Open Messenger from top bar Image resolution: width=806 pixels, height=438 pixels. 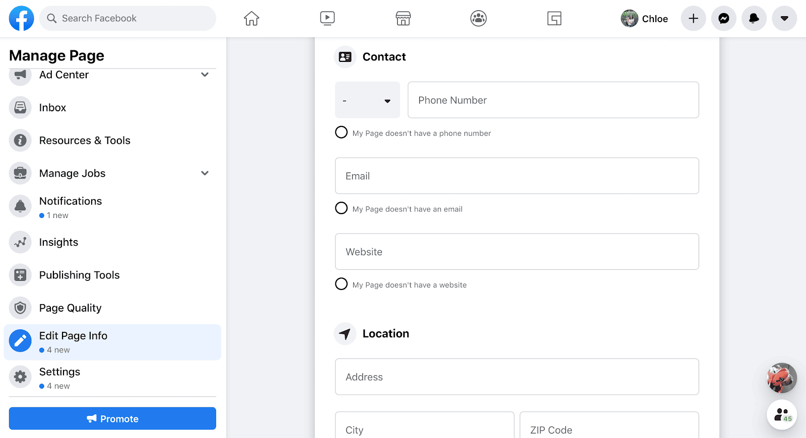point(724,19)
